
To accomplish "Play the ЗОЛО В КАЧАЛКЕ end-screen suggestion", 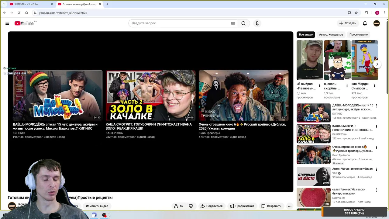I will click(x=150, y=96).
